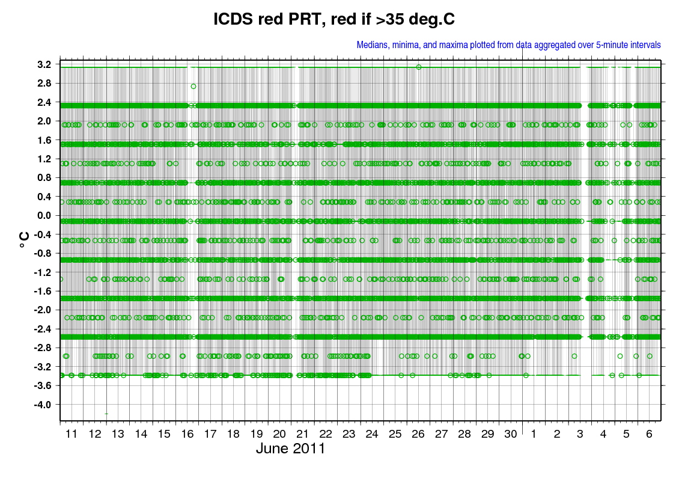Click the y-axis tick label 3.2
673x481 pixels.
pos(44,65)
